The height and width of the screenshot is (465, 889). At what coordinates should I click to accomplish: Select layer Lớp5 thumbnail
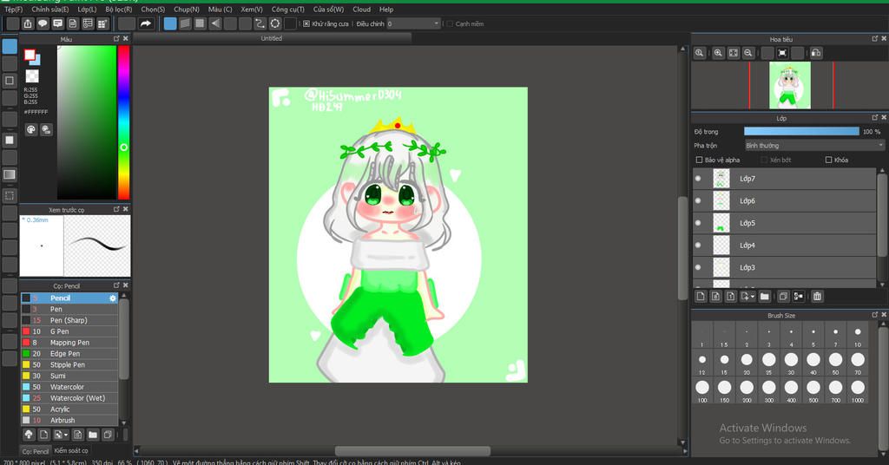pos(721,223)
